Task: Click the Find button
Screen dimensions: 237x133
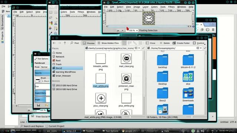Action: 74,43
